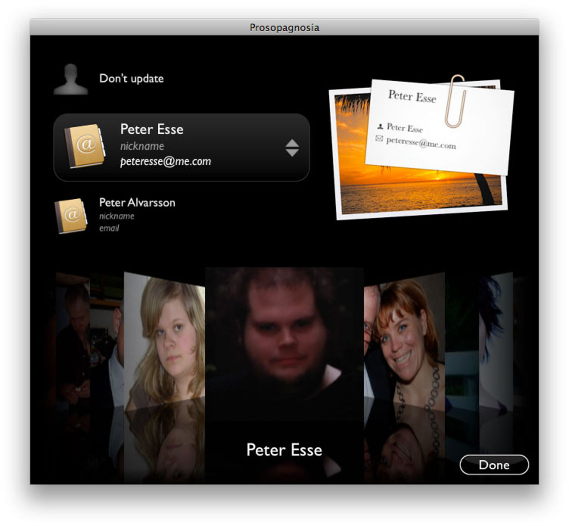This screenshot has width=569, height=526.
Task: Click the down arrow of the contact selector
Action: (292, 151)
